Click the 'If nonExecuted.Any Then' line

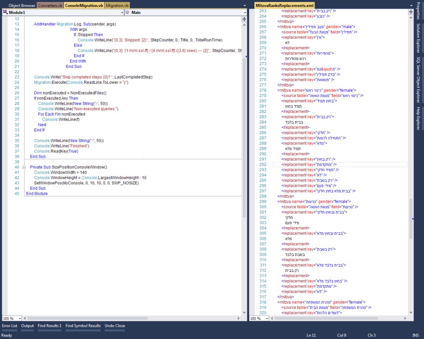56,98
